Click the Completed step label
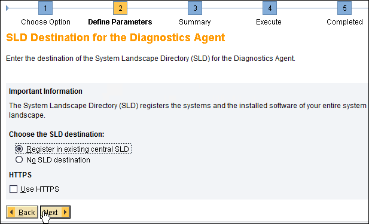 344,22
